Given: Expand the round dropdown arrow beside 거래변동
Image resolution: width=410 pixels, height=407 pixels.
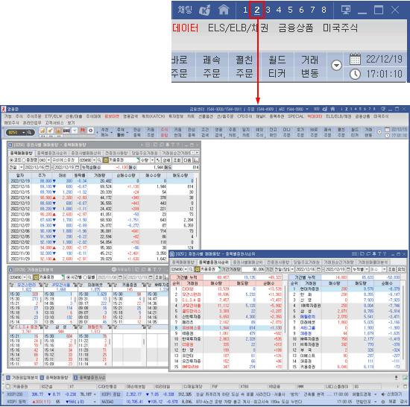Looking at the screenshot, I should [x=336, y=65].
